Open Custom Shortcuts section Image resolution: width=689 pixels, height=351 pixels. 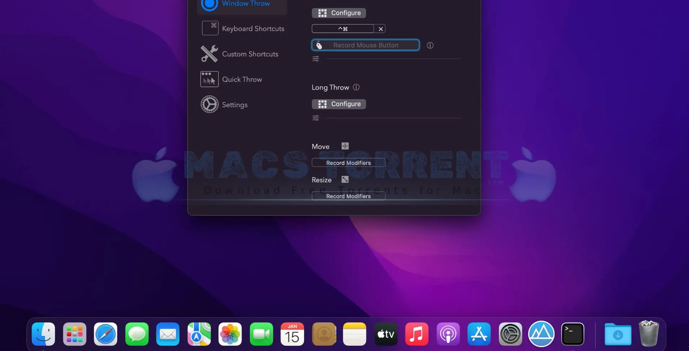[240, 54]
